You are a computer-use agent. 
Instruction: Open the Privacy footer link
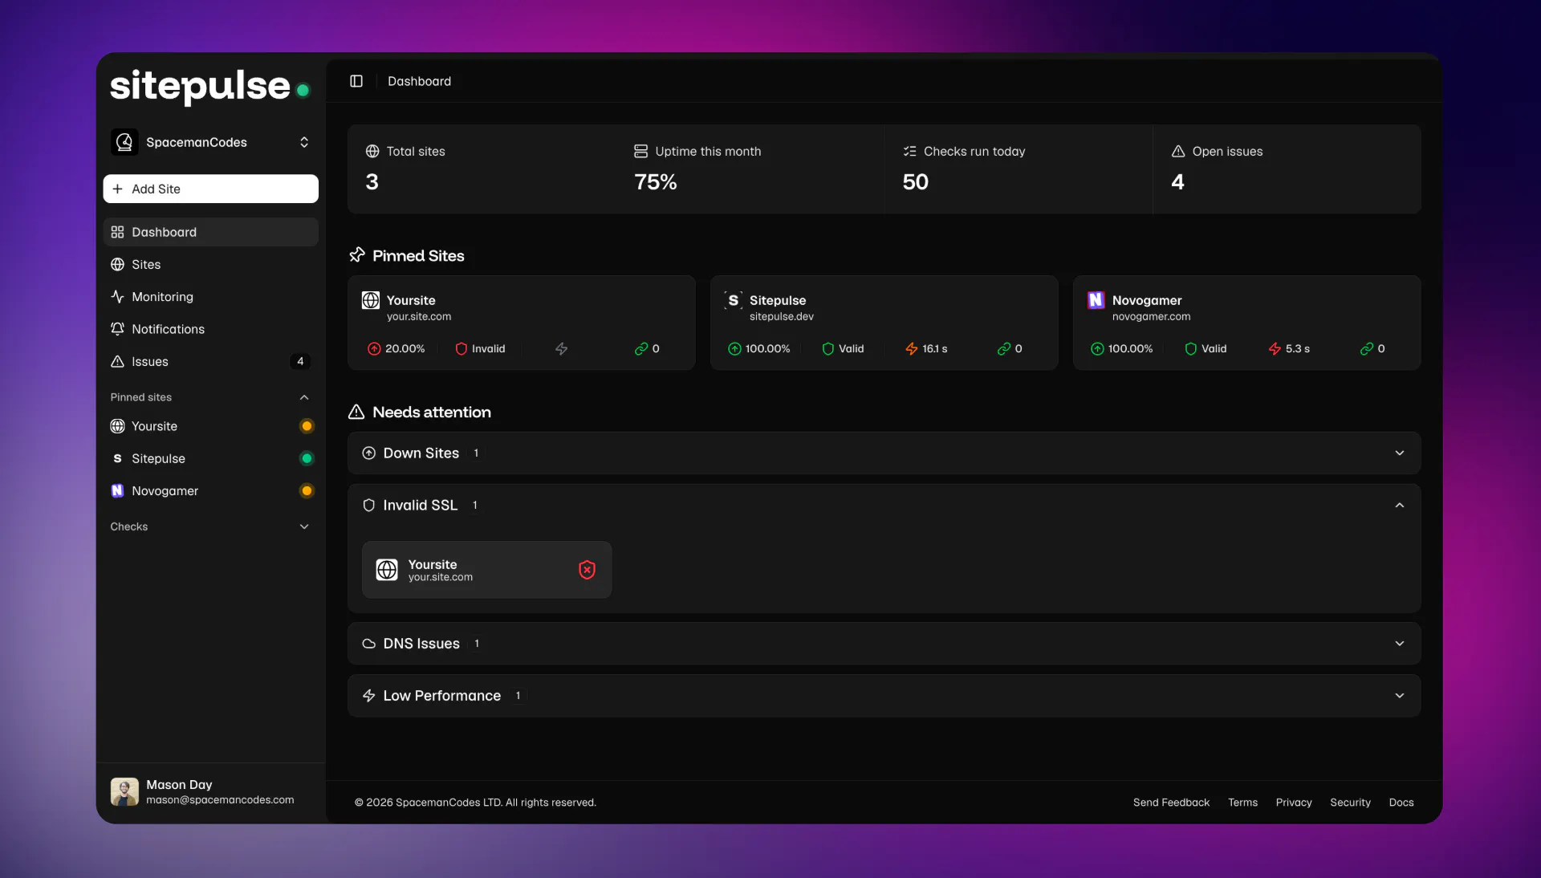click(1294, 803)
